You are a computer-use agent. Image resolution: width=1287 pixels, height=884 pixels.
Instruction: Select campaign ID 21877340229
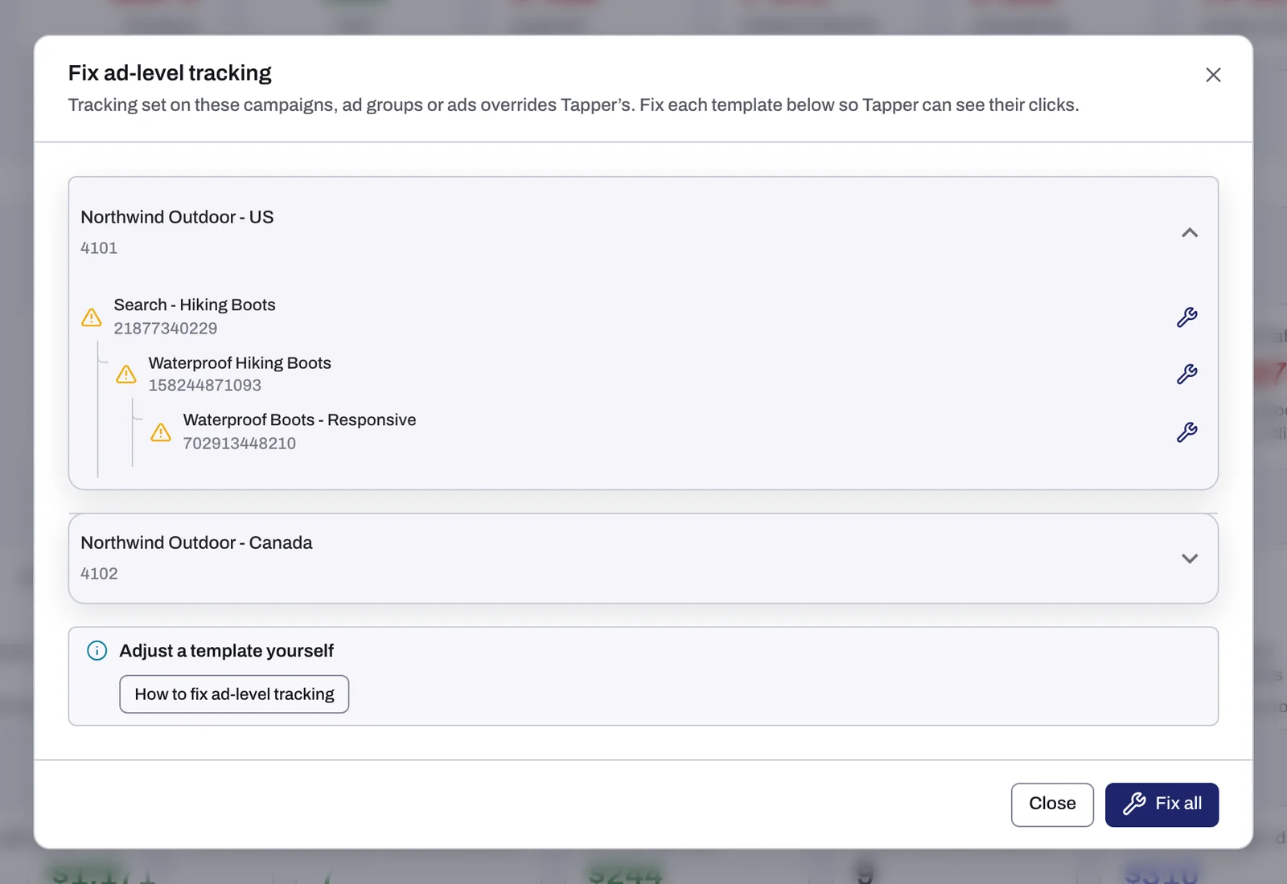click(x=166, y=329)
